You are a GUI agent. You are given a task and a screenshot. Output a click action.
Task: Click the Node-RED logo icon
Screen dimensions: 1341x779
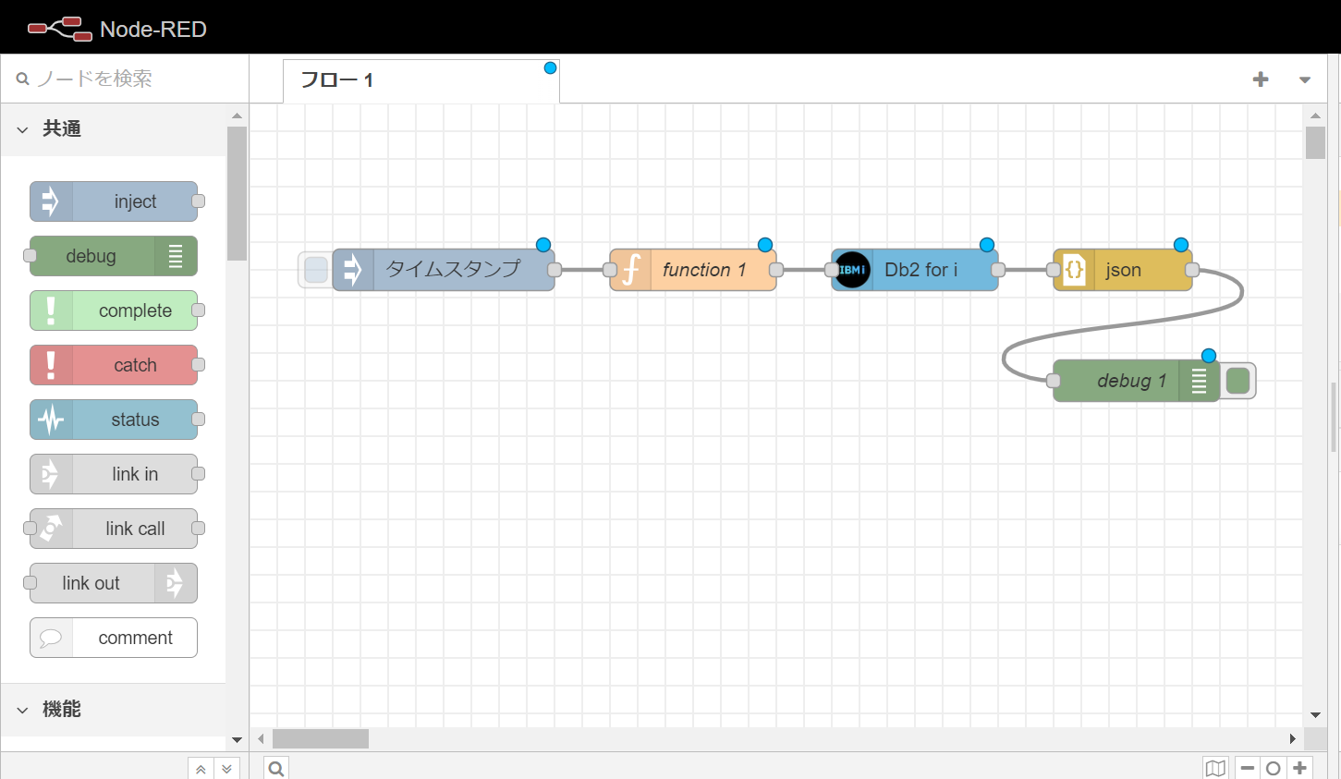(x=59, y=29)
